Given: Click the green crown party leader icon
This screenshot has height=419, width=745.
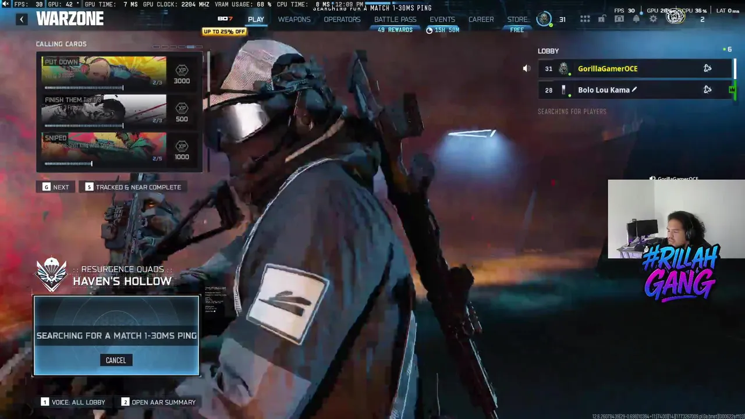Looking at the screenshot, I should (732, 90).
